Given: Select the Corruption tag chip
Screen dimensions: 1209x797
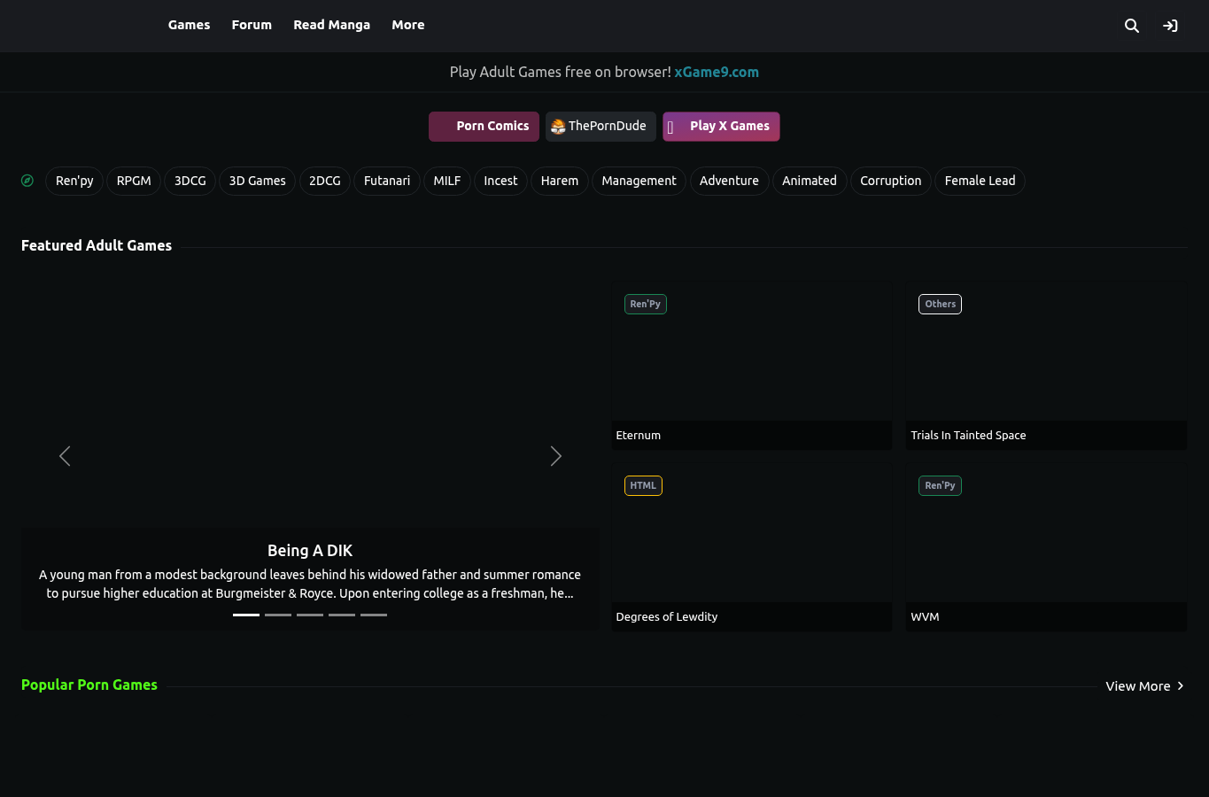Looking at the screenshot, I should click(891, 181).
